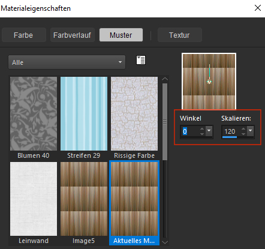Viewport: 265px width, 249px height.
Task: Click the pattern list scroll down arrow
Action: [x=165, y=242]
